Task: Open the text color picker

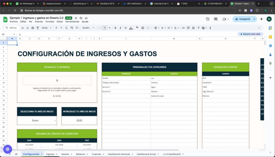Action: pos(131,28)
